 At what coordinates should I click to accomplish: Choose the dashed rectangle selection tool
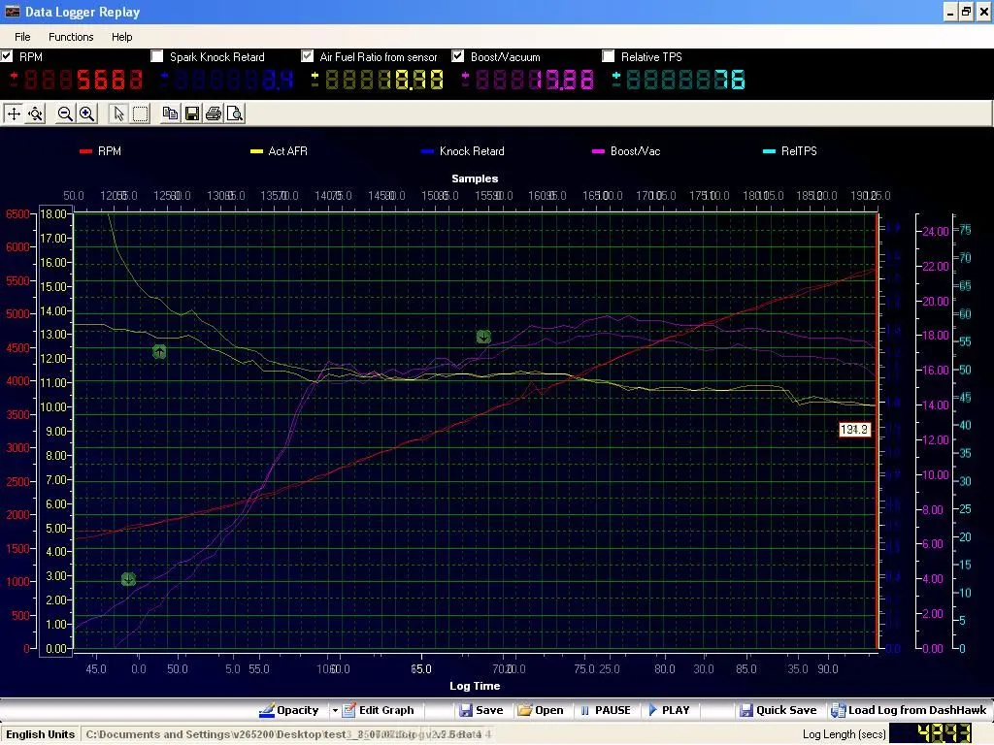point(141,113)
